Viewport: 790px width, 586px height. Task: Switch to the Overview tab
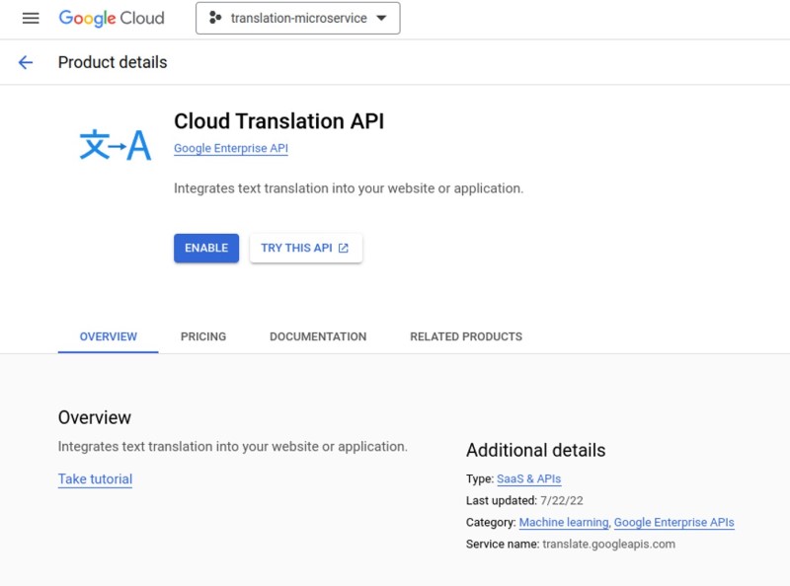point(109,336)
